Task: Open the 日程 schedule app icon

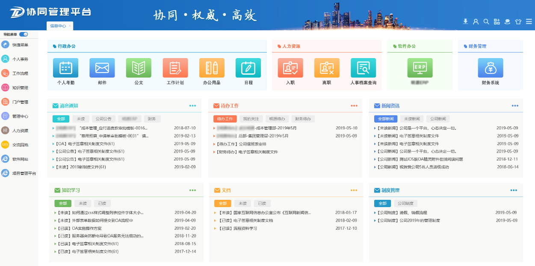Action: [x=248, y=68]
